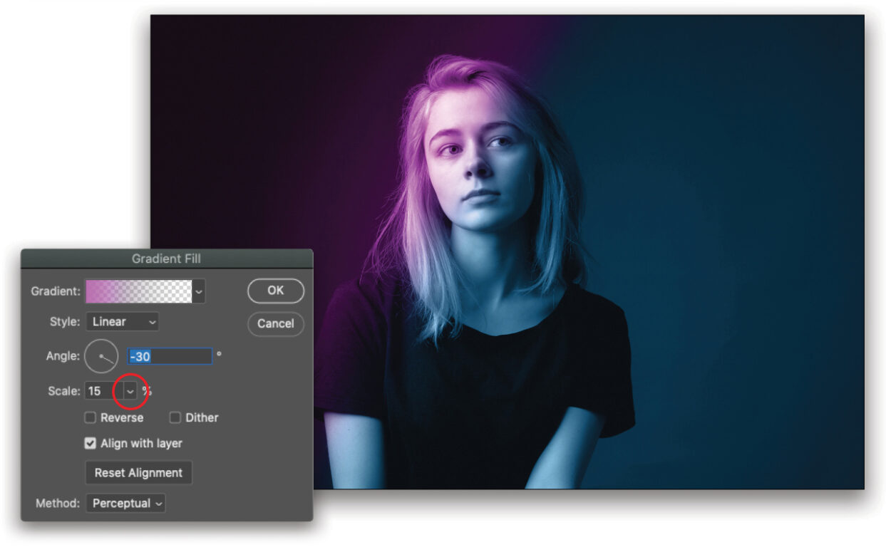Click the Angle rotation dial
Image resolution: width=886 pixels, height=547 pixels.
pos(103,355)
